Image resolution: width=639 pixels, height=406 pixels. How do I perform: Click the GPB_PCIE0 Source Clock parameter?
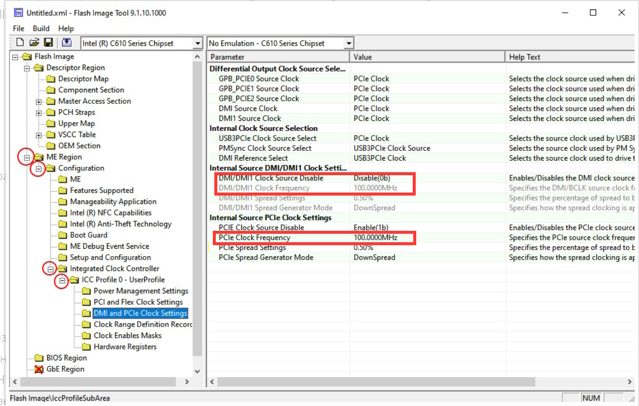[259, 78]
